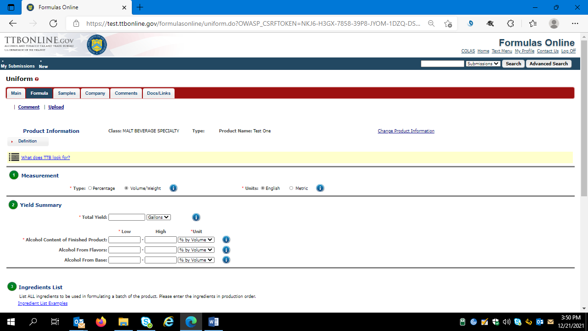This screenshot has width=588, height=331.
Task: Switch to the Samples tab
Action: [x=67, y=93]
